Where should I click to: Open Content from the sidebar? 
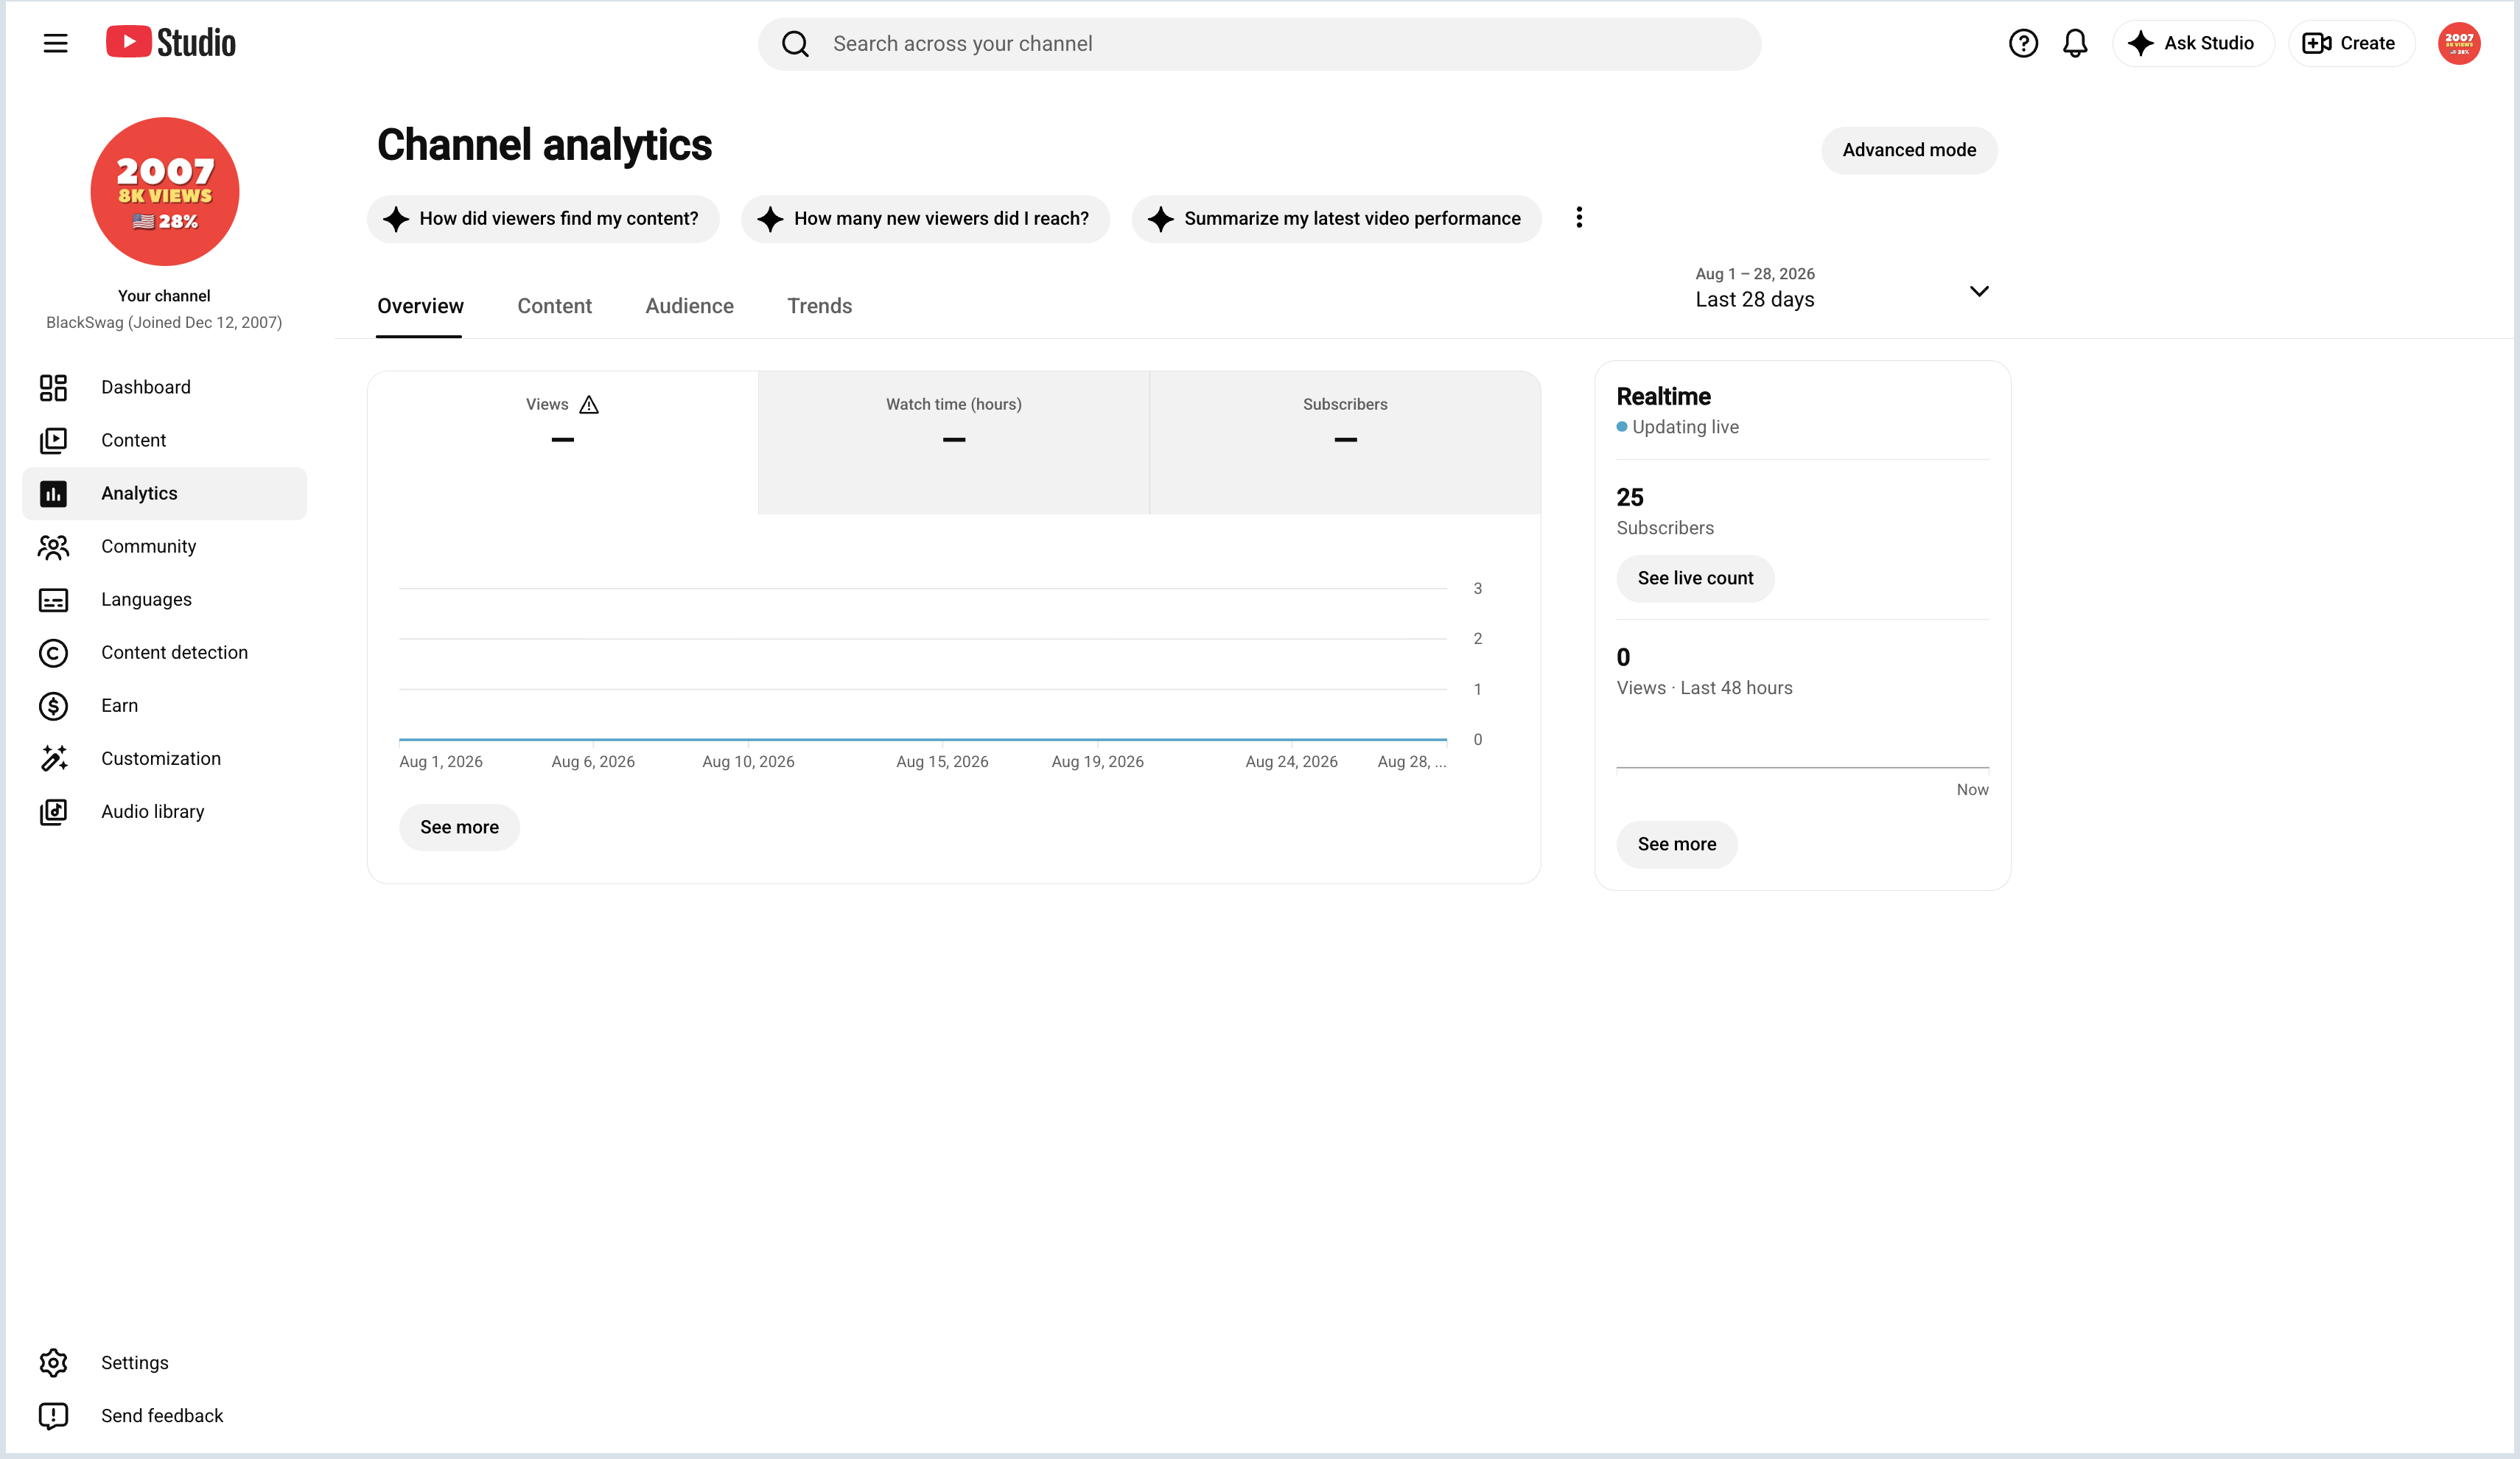pos(164,441)
